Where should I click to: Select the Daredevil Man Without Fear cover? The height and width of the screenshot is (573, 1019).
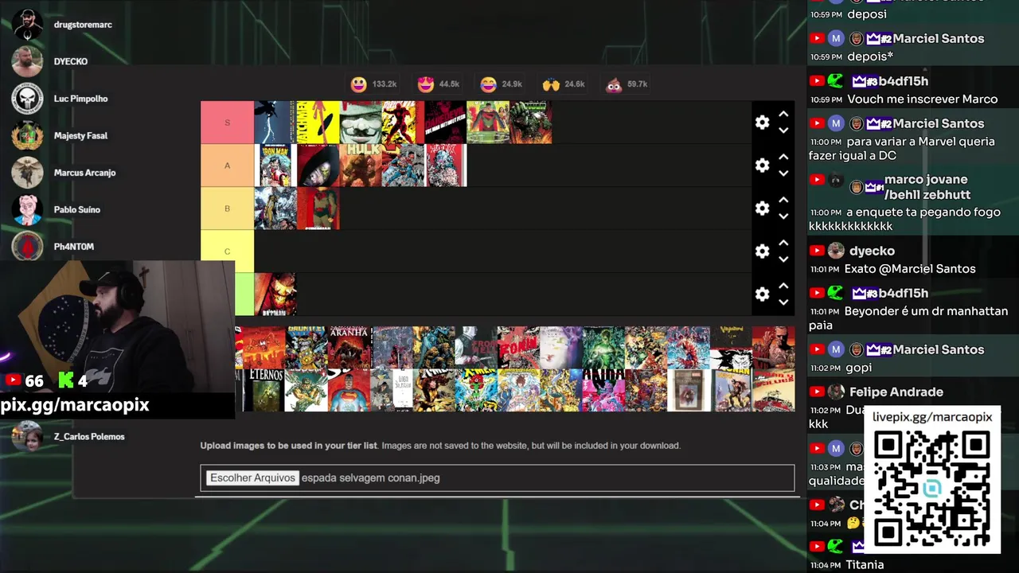446,122
